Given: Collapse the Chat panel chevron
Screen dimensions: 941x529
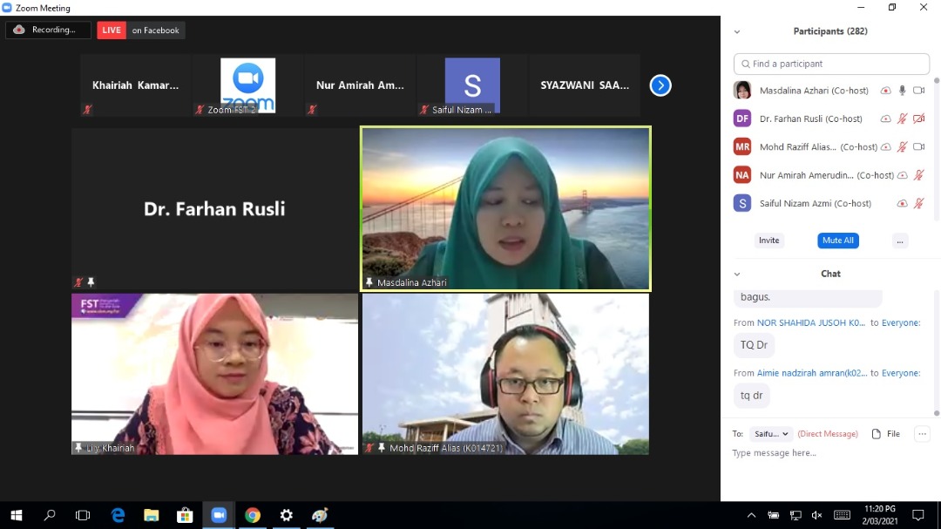Looking at the screenshot, I should (x=737, y=274).
